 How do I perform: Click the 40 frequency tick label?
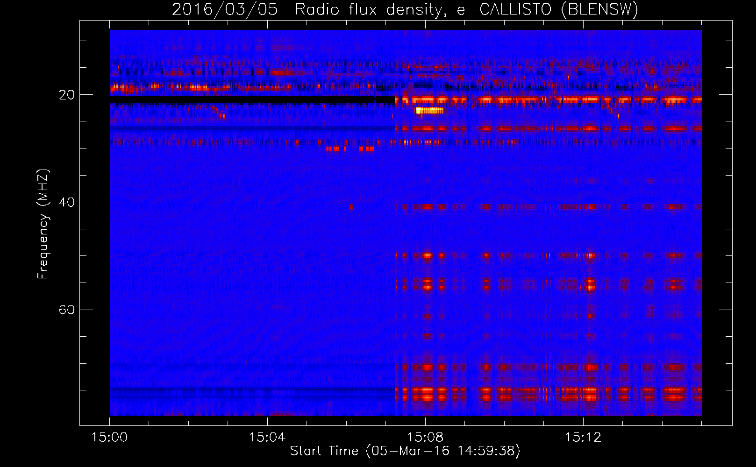pyautogui.click(x=67, y=202)
